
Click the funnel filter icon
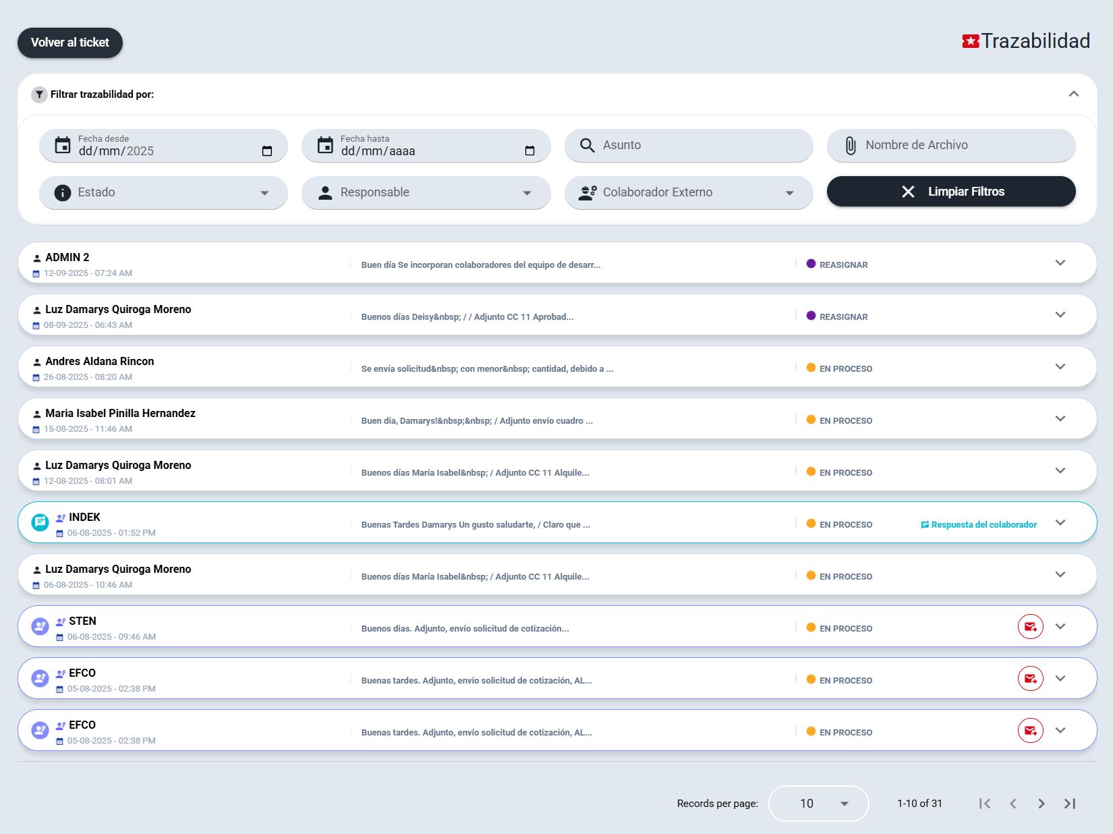pos(39,94)
